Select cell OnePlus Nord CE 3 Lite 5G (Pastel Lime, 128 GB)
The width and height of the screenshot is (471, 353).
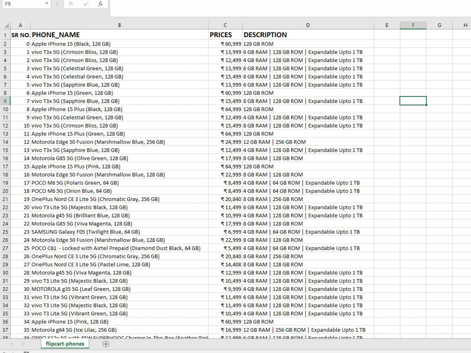(x=119, y=265)
